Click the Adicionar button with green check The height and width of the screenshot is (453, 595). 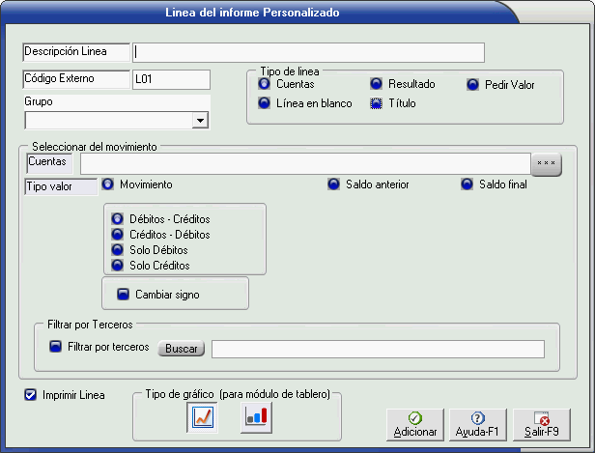click(414, 423)
